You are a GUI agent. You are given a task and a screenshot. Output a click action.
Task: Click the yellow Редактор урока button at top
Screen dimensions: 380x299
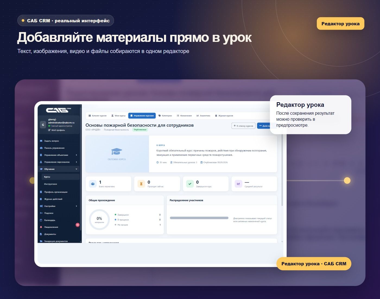click(340, 24)
